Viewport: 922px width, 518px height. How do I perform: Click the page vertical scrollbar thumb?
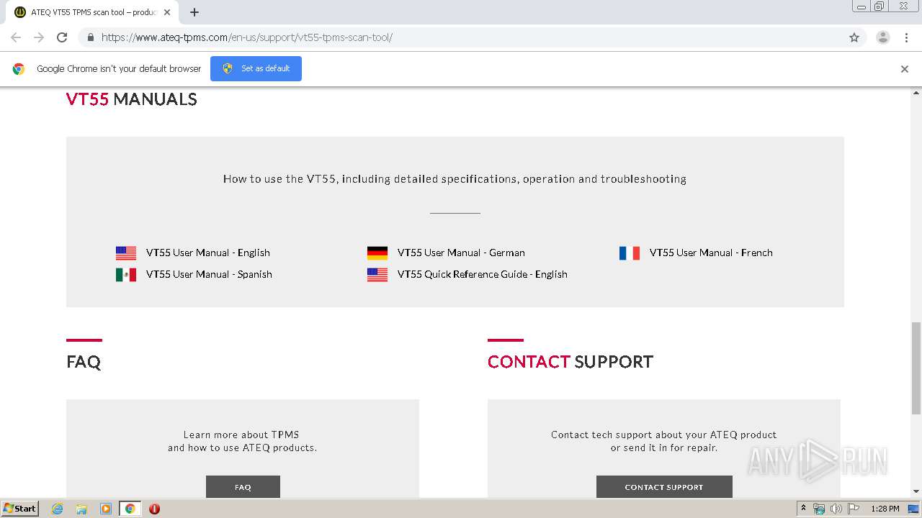click(916, 368)
